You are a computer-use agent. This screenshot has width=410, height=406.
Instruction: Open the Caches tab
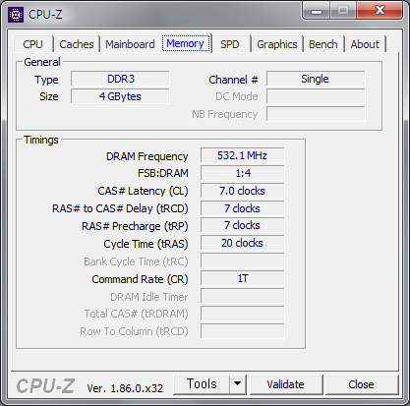coord(77,44)
